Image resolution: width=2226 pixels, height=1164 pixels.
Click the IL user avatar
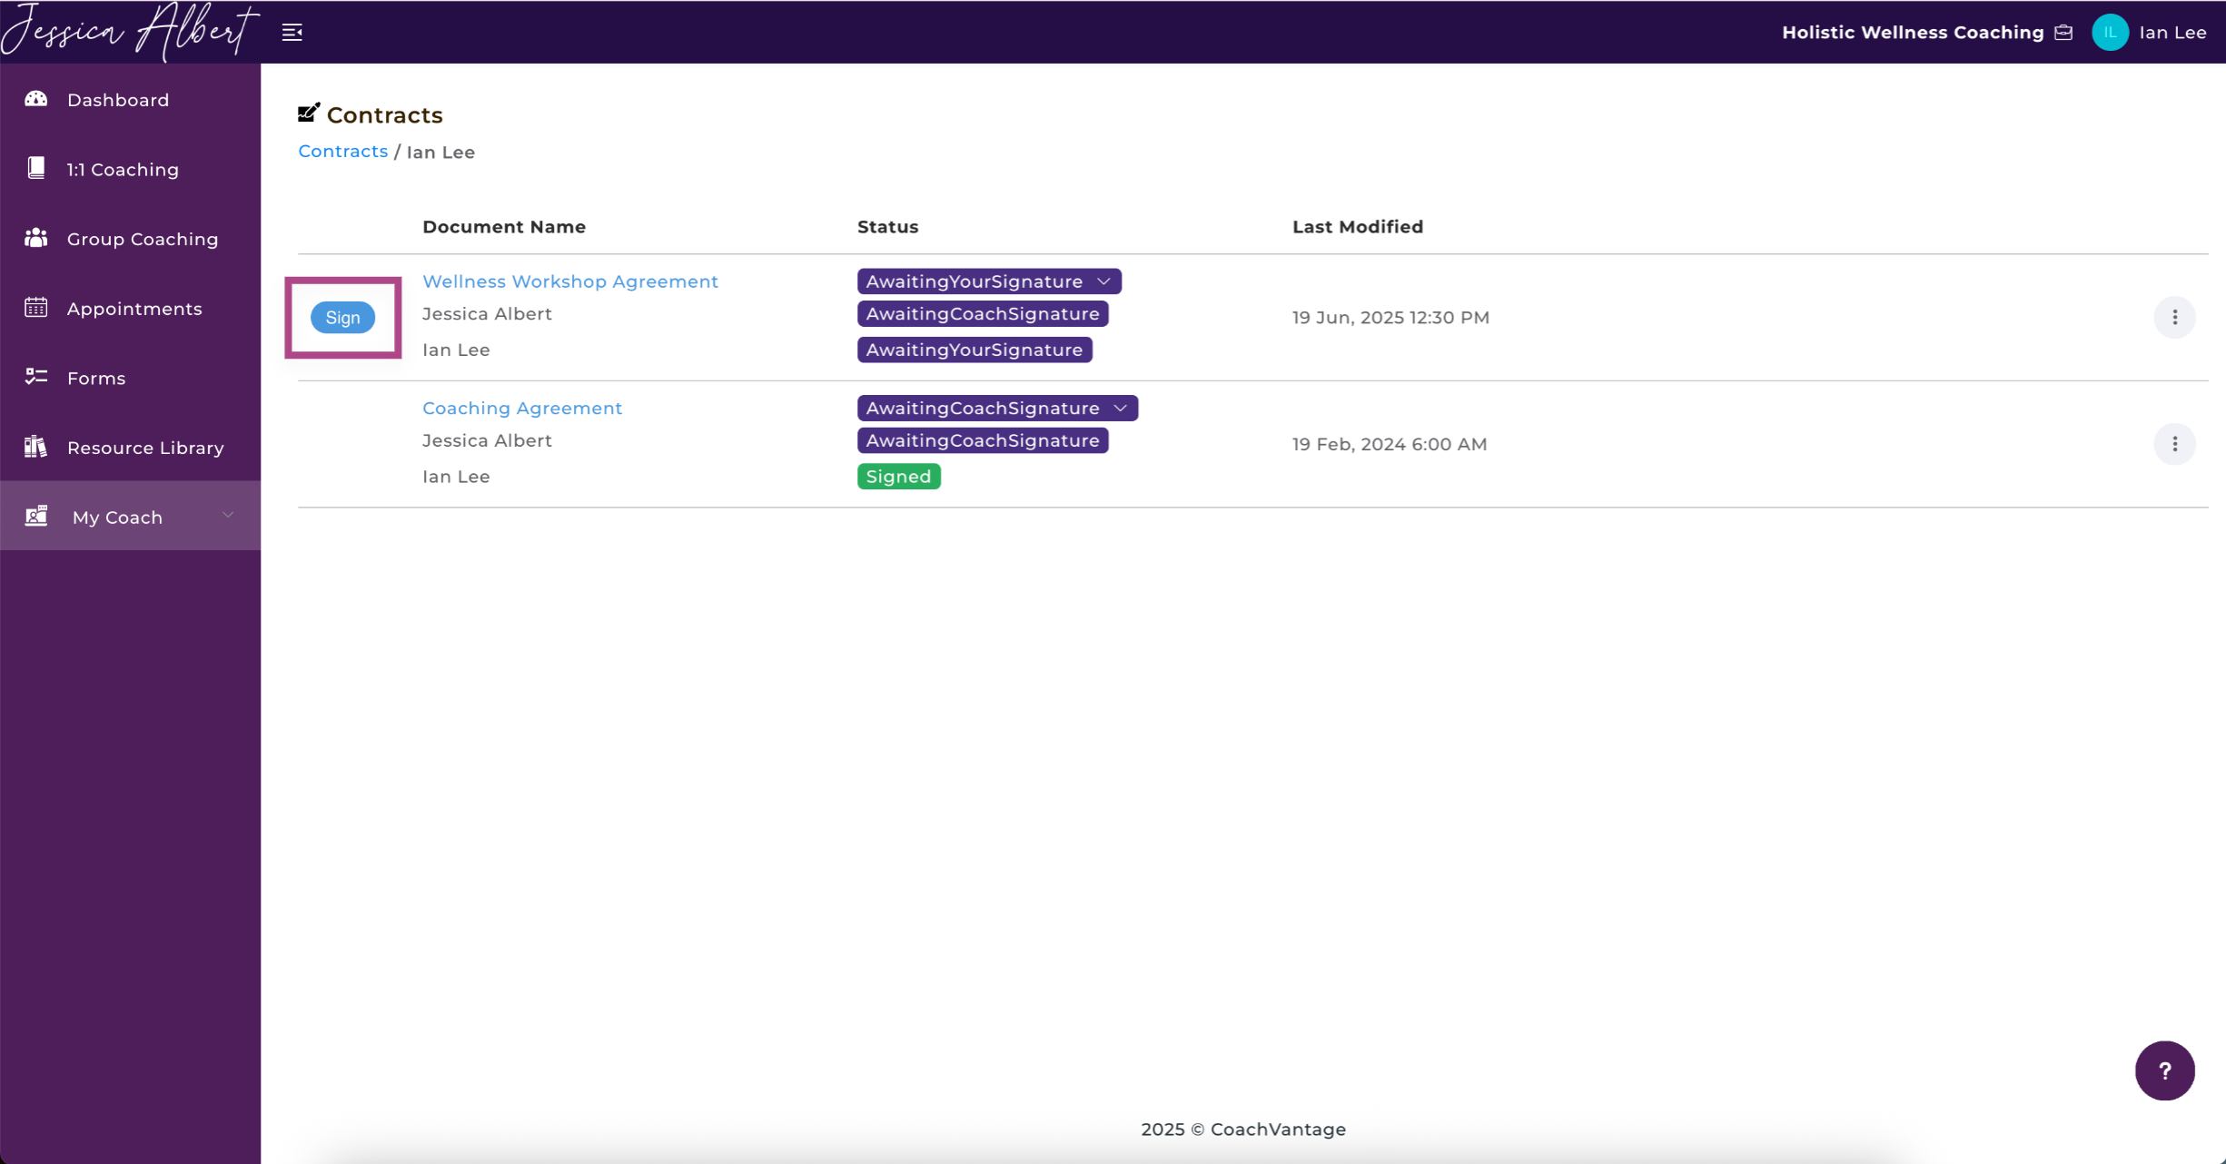[x=2110, y=33]
